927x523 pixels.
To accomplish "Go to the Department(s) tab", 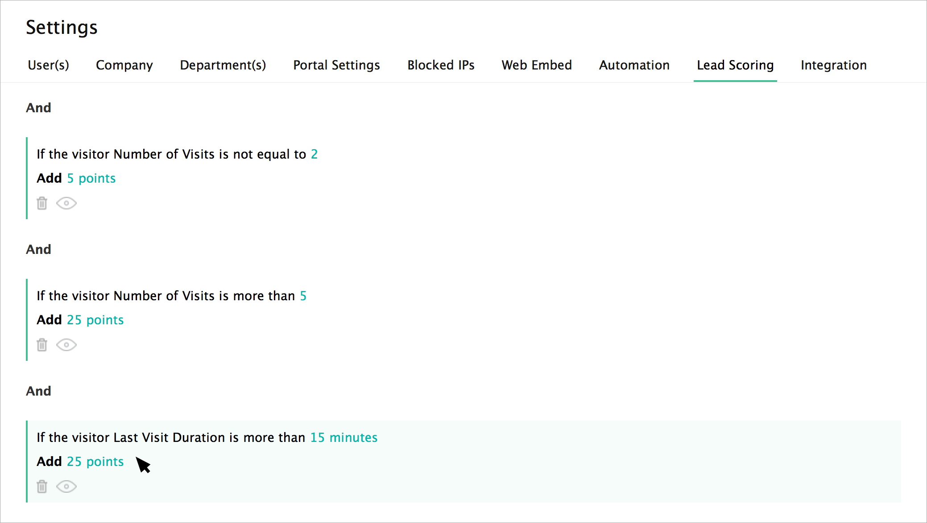I will coord(223,65).
